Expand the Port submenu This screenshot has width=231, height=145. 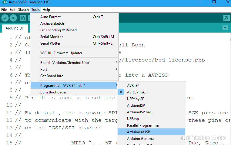(x=74, y=69)
